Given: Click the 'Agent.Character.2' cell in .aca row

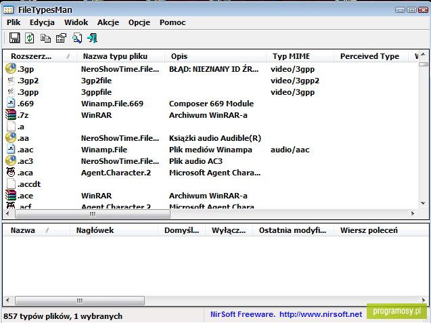Looking at the screenshot, I should [x=116, y=173].
